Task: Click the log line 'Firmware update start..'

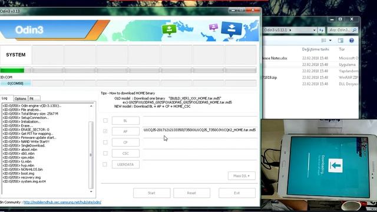Action: (29, 137)
